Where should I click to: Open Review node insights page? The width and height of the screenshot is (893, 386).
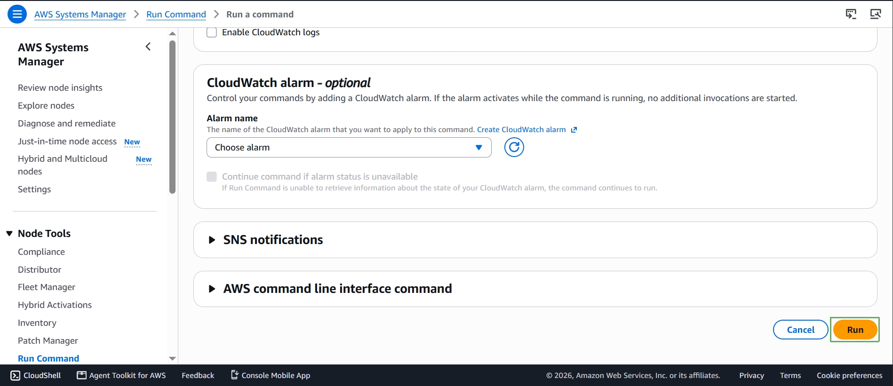60,88
